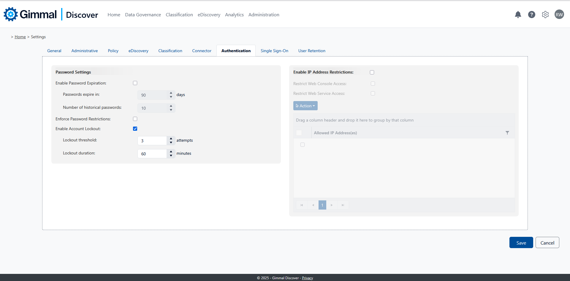Open the settings gear icon
Viewport: 570px width, 281px height.
[545, 15]
